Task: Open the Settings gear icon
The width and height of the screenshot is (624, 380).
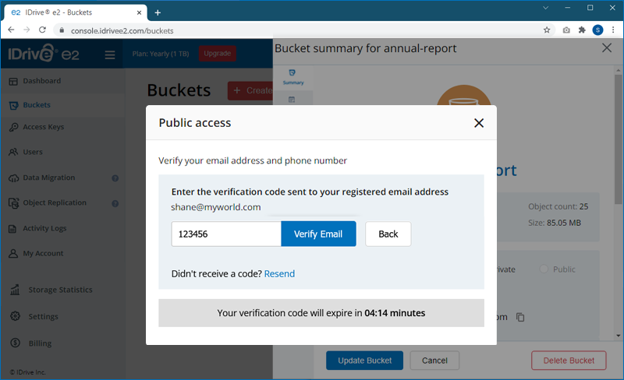Action: (14, 316)
